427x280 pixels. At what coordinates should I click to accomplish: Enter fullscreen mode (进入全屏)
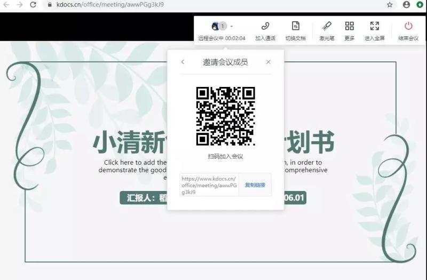[374, 26]
